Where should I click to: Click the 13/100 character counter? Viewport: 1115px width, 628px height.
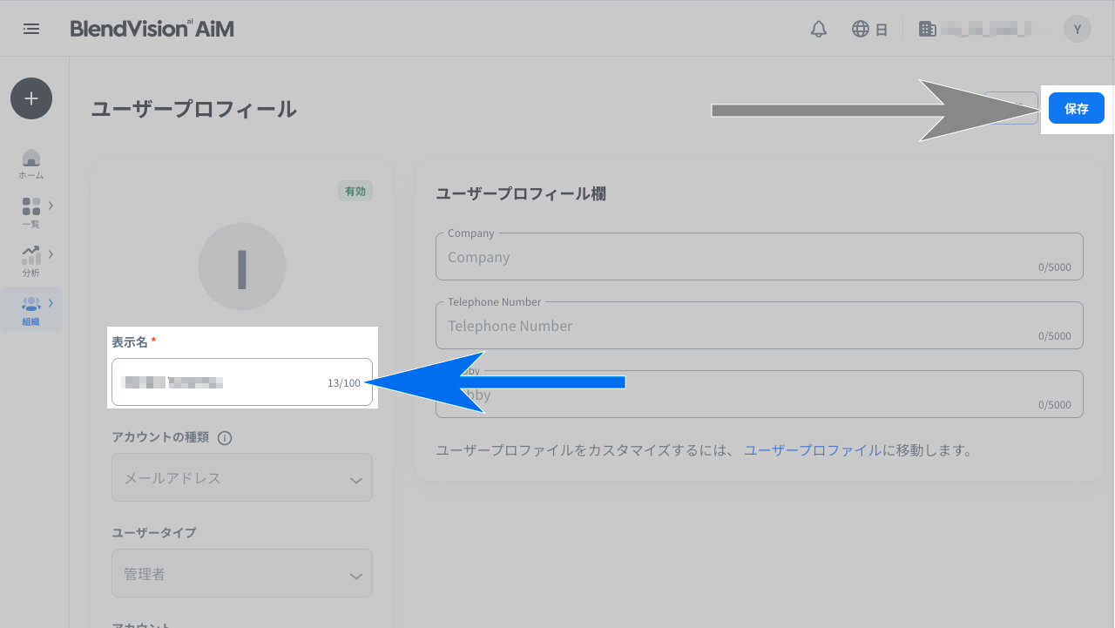[344, 383]
